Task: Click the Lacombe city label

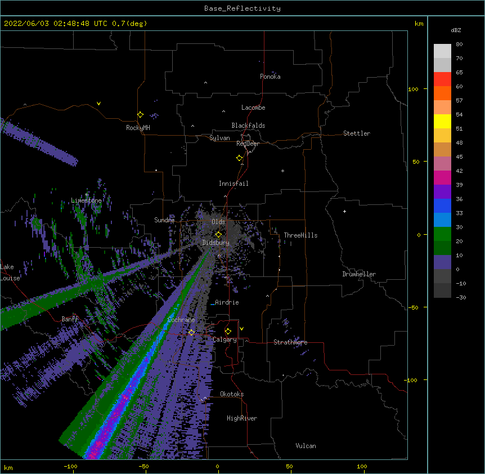Action: click(x=253, y=108)
